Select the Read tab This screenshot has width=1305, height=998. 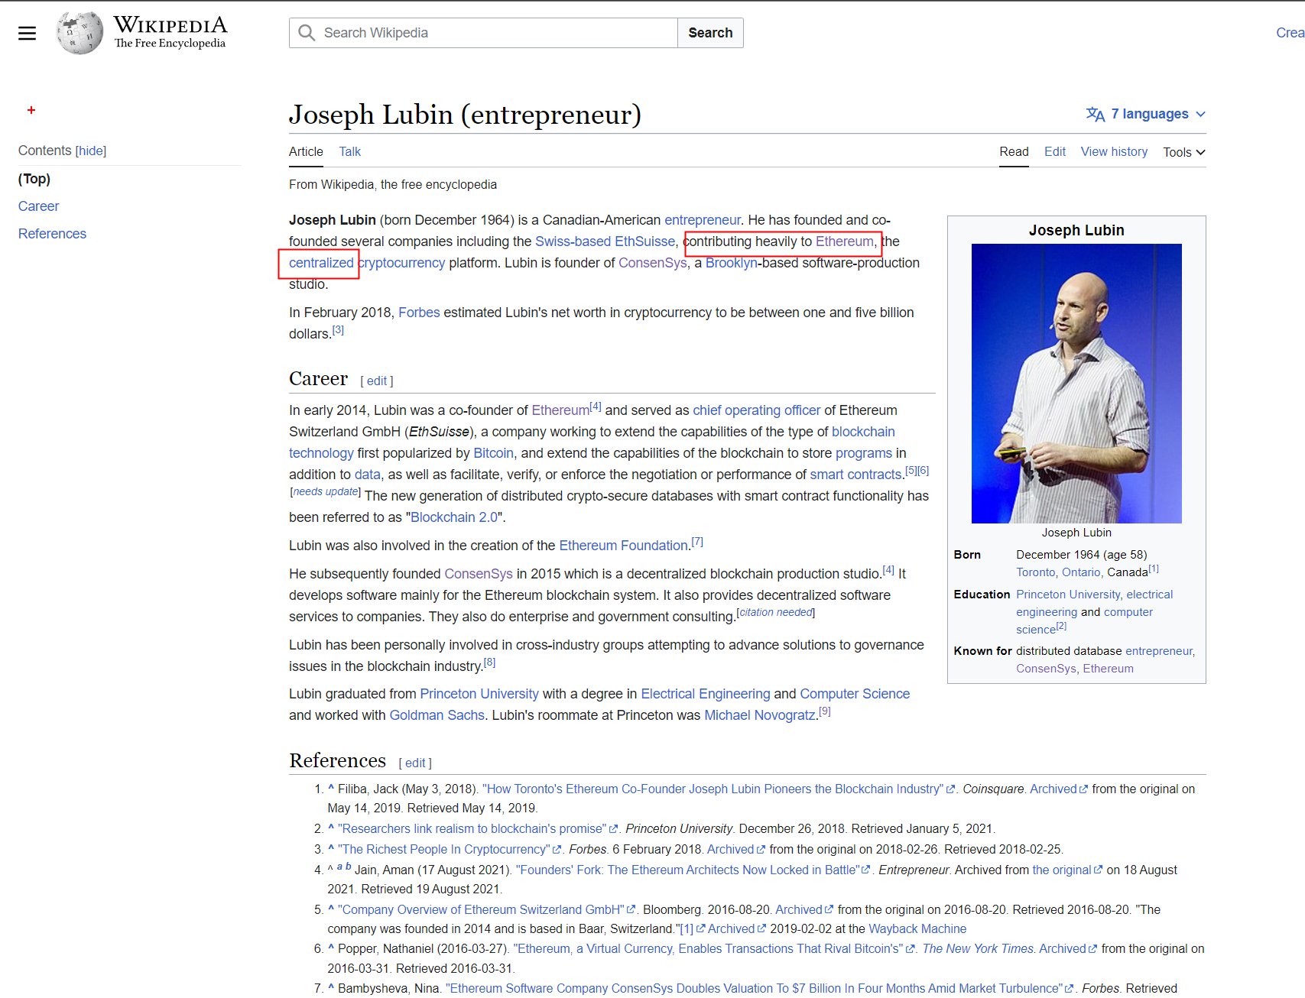click(x=1014, y=151)
